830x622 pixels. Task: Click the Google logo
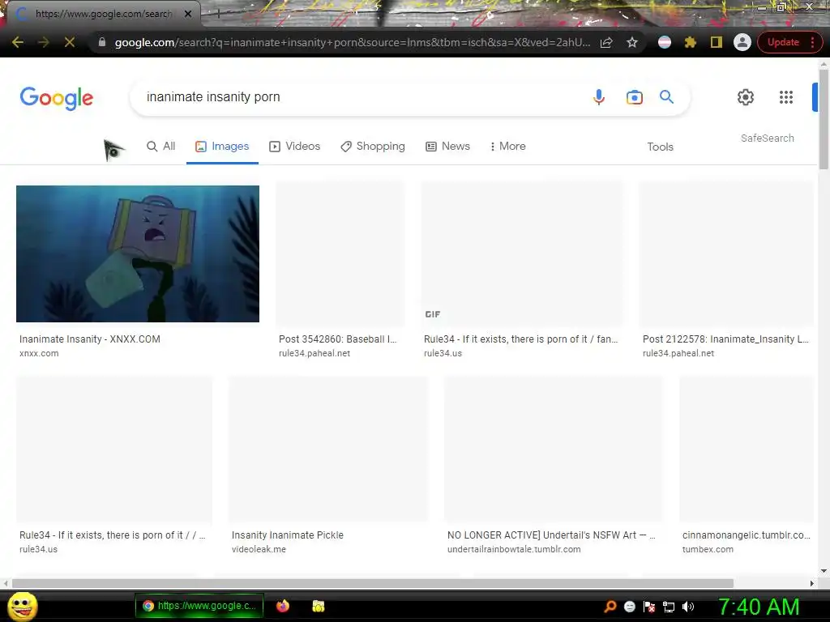[57, 98]
